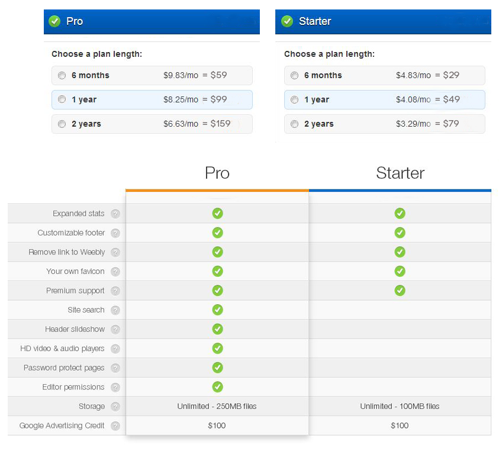The width and height of the screenshot is (499, 451).
Task: Click the 'Premium support' label
Action: 75,291
